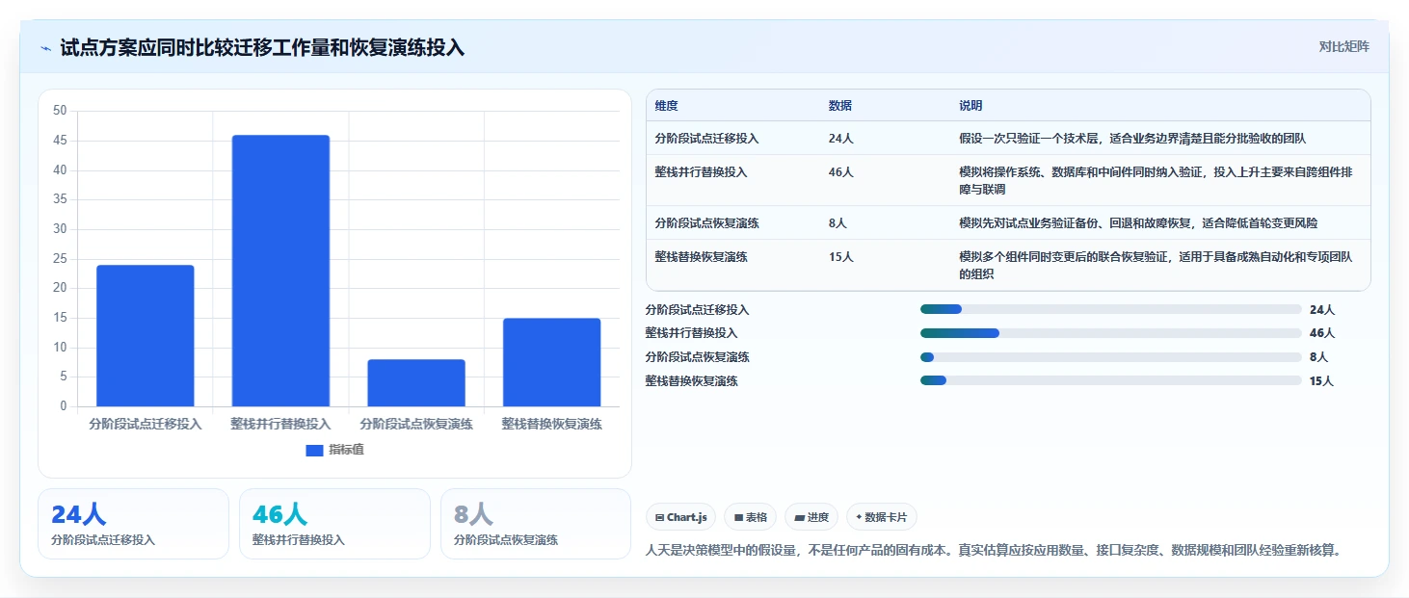This screenshot has height=598, width=1409.
Task: Click the 分阶段试点恢复演练 bar in chart
Action: [416, 383]
